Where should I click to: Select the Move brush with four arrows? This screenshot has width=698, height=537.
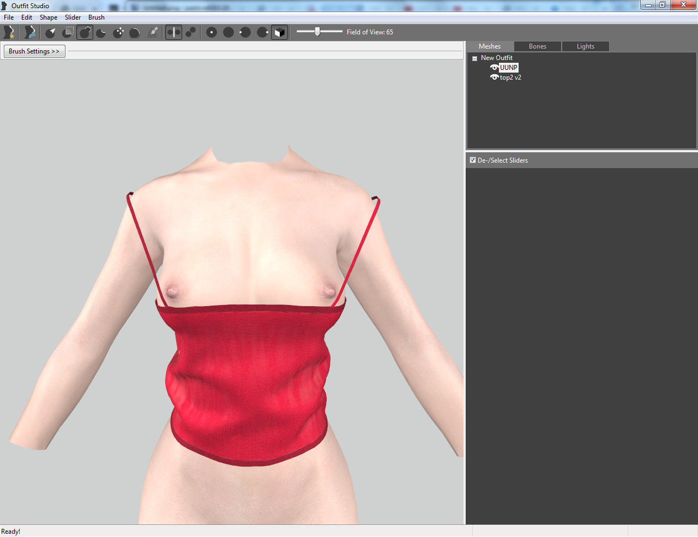click(118, 32)
